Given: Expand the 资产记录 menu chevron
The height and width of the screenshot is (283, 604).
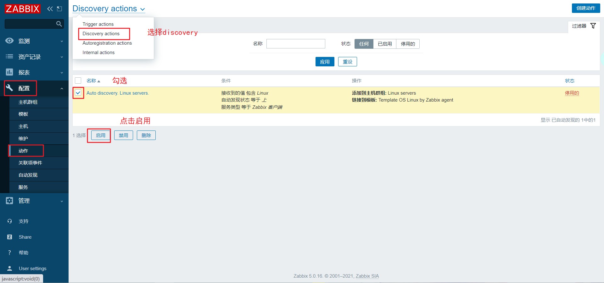Looking at the screenshot, I should [62, 57].
